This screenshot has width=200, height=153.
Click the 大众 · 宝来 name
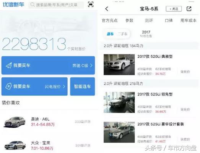point(41,143)
